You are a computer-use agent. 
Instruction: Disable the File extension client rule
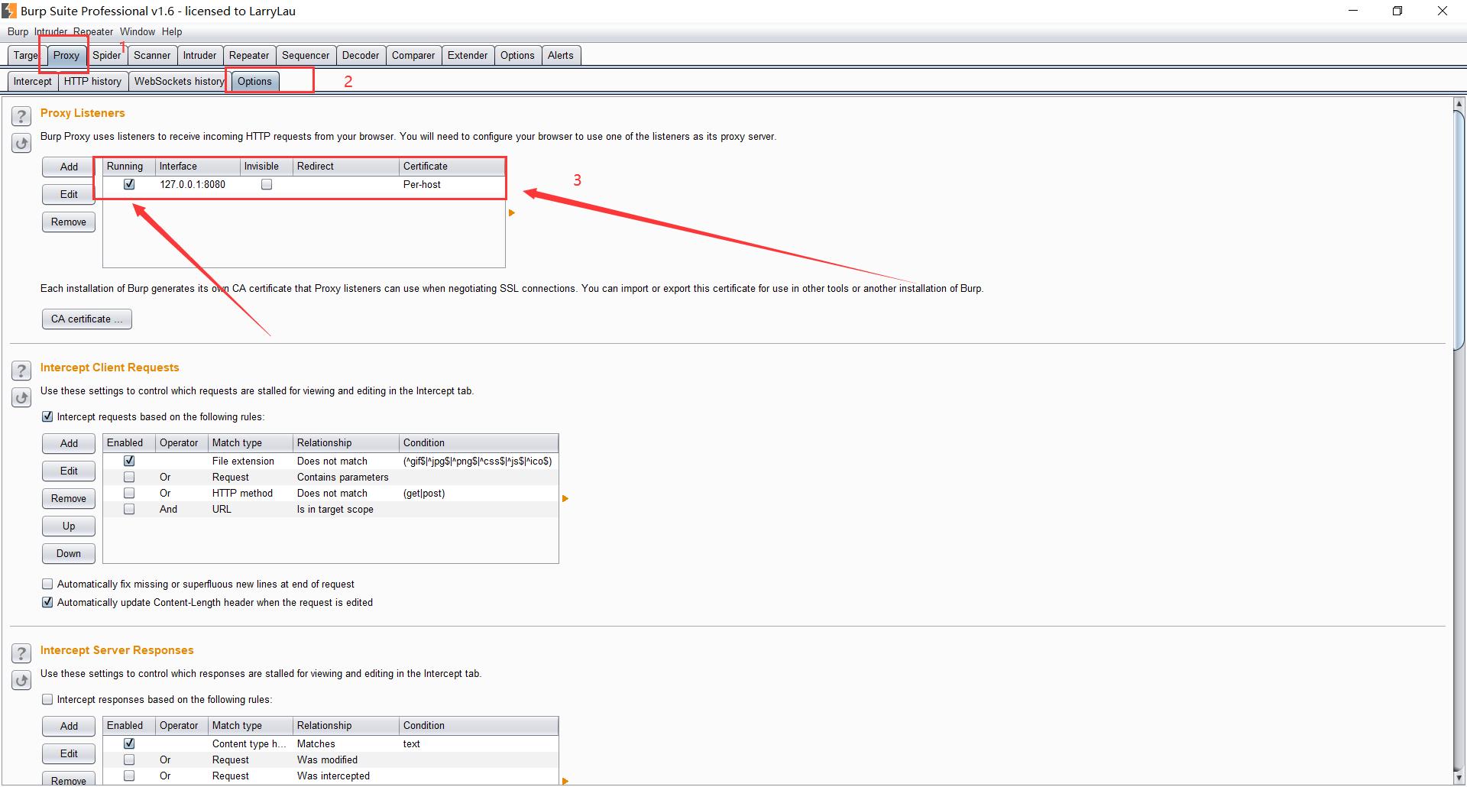[129, 461]
